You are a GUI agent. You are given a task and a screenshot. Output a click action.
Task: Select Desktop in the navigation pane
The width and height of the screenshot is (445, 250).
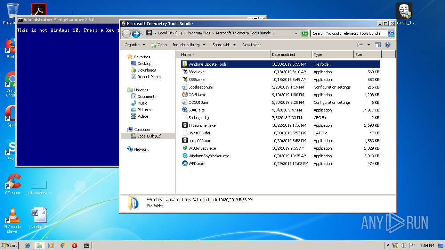[x=144, y=64]
